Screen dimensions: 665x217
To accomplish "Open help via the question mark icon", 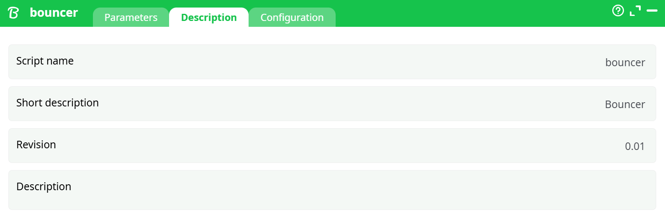I will pyautogui.click(x=618, y=10).
